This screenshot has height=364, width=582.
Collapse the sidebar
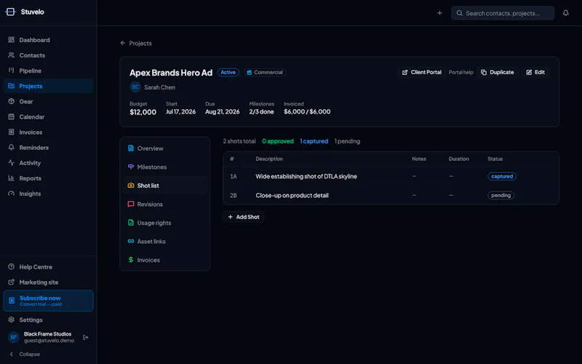point(25,354)
